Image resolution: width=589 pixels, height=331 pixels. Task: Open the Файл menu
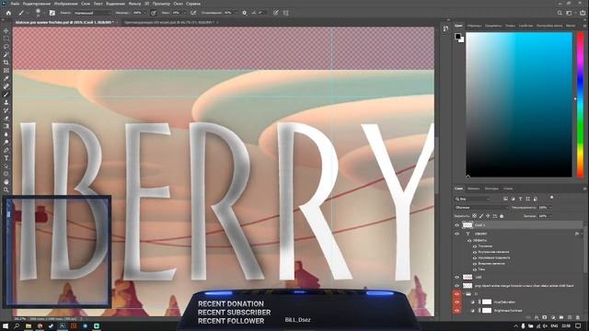click(15, 4)
